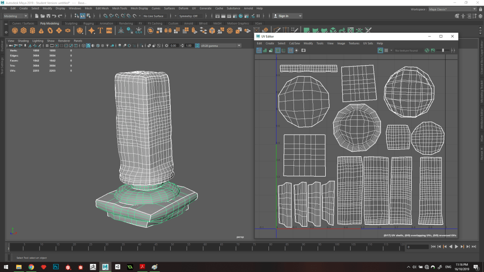Create a polygon sphere from the shelf
The image size is (484, 272).
15,31
